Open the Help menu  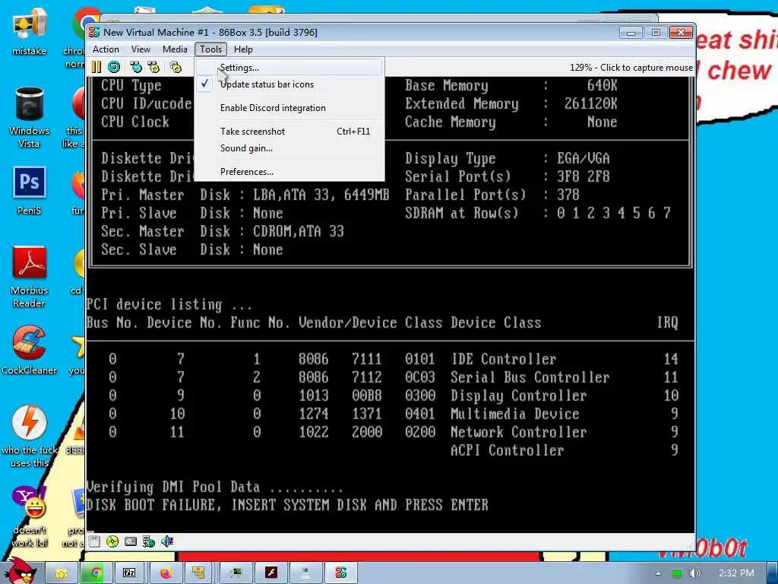click(243, 49)
